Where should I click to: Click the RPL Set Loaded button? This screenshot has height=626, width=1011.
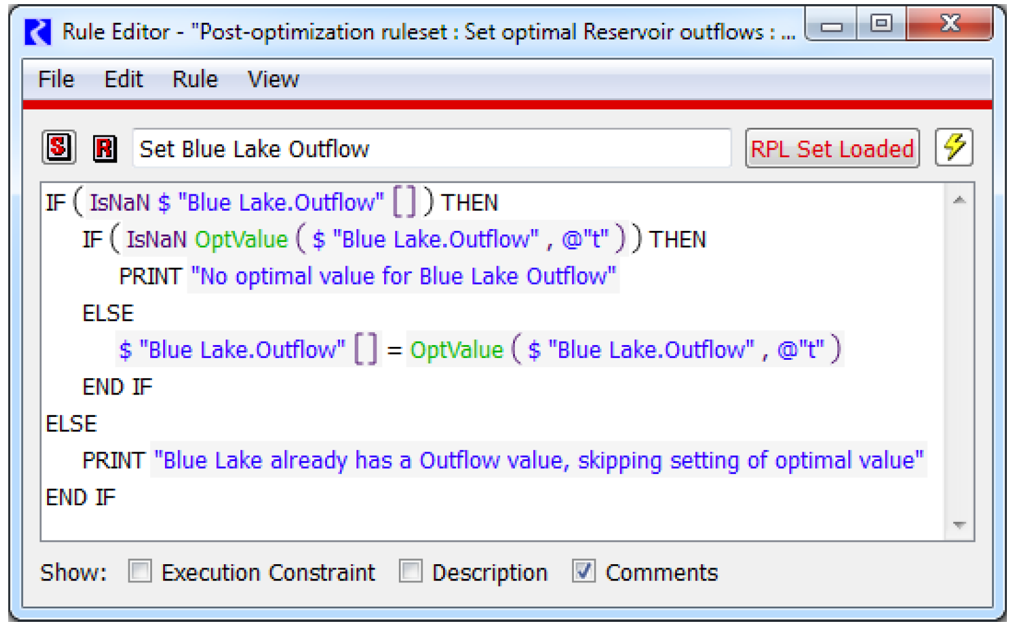[x=831, y=148]
